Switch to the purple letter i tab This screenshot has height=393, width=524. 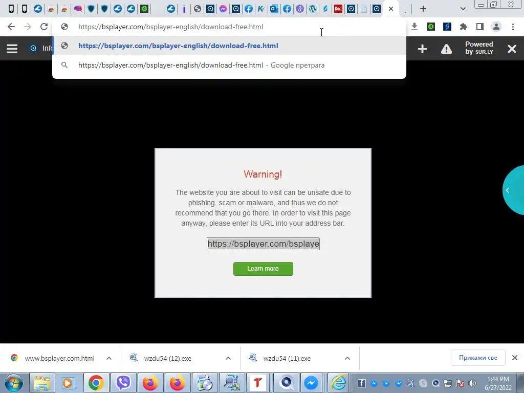[184, 9]
